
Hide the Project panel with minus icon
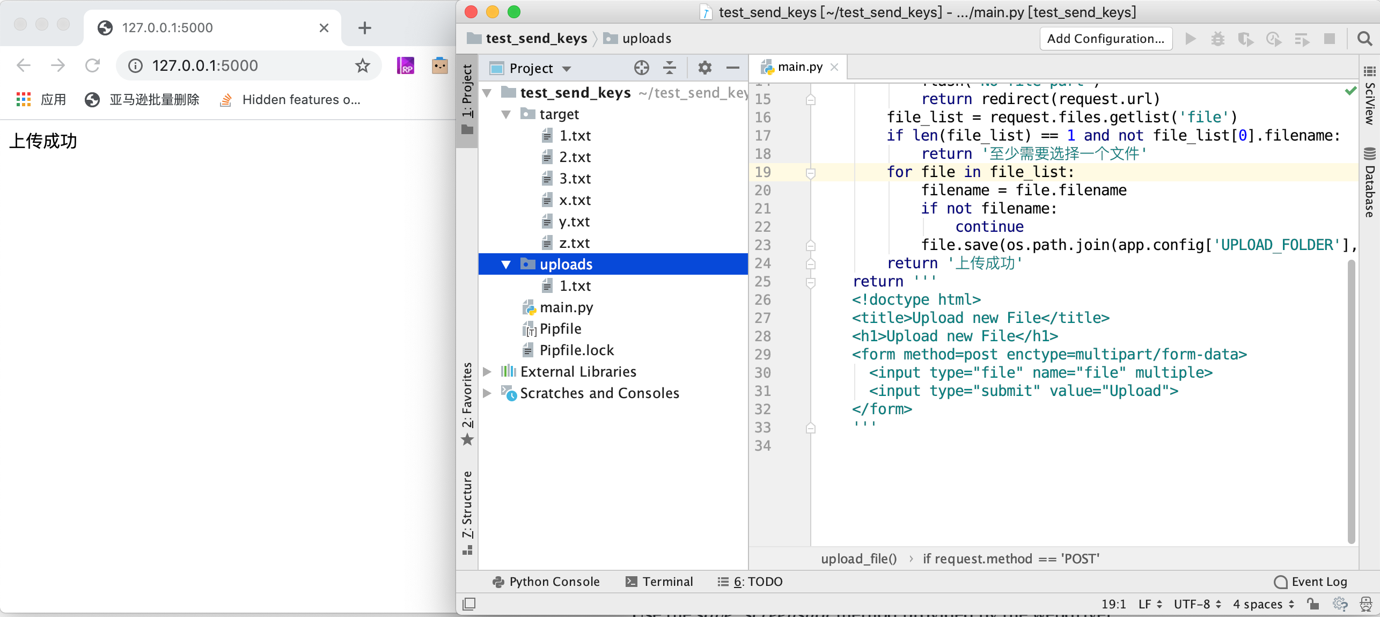pos(732,68)
